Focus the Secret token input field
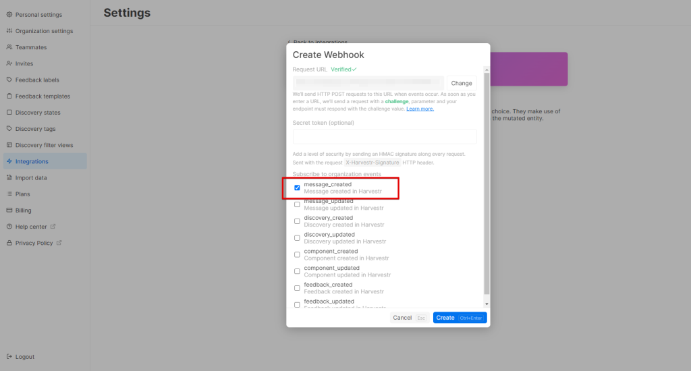691x371 pixels. 385,136
